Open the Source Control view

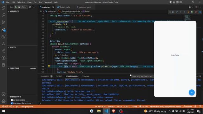coord(3,22)
